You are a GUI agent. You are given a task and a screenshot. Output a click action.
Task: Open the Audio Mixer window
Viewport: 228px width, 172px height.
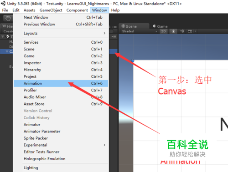point(61,97)
